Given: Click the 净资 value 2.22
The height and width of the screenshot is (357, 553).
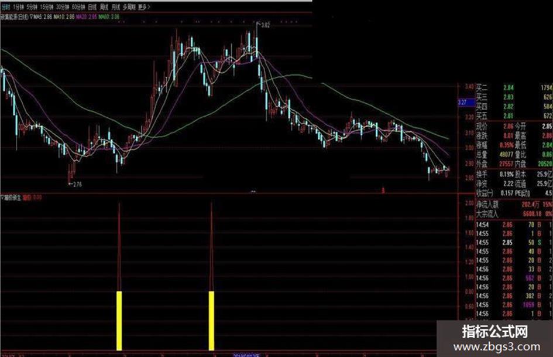Looking at the screenshot, I should click(x=508, y=184).
